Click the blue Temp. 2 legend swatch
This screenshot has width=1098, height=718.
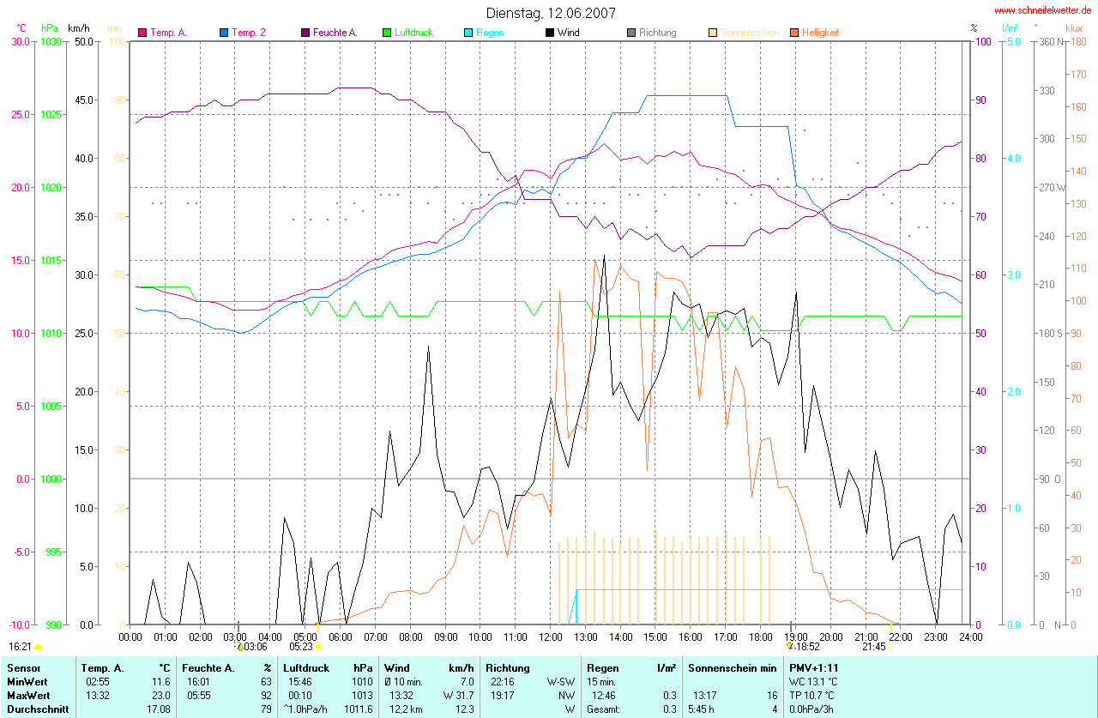(224, 33)
